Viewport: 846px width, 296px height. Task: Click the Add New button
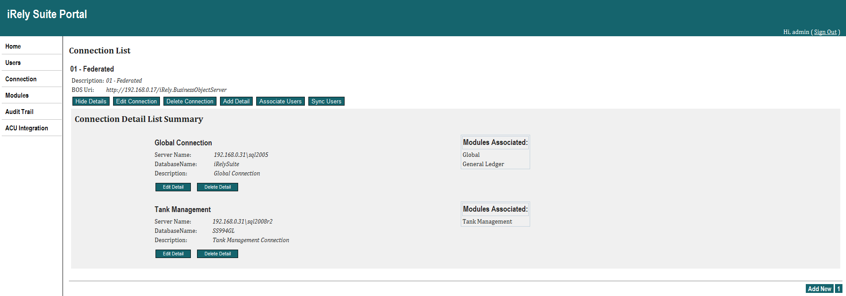point(819,288)
